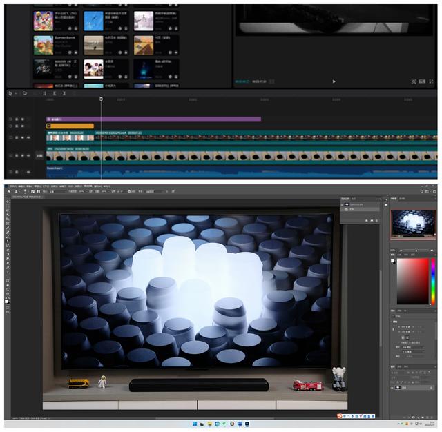Switch to the open Photoshop document tab
The height and width of the screenshot is (432, 442).
tap(27, 197)
